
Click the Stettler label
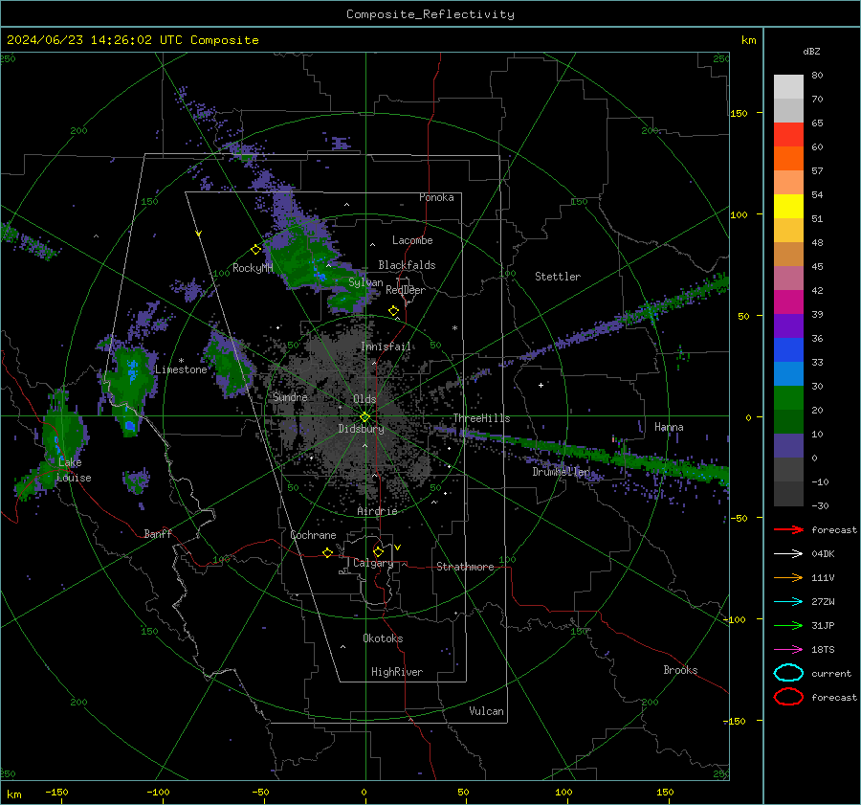click(558, 277)
